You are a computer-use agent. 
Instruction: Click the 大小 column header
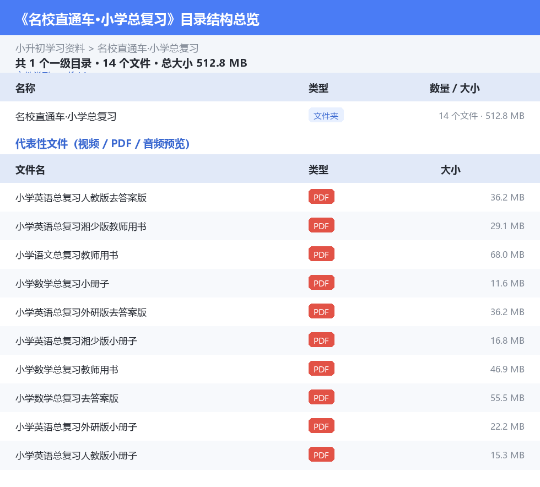point(450,170)
